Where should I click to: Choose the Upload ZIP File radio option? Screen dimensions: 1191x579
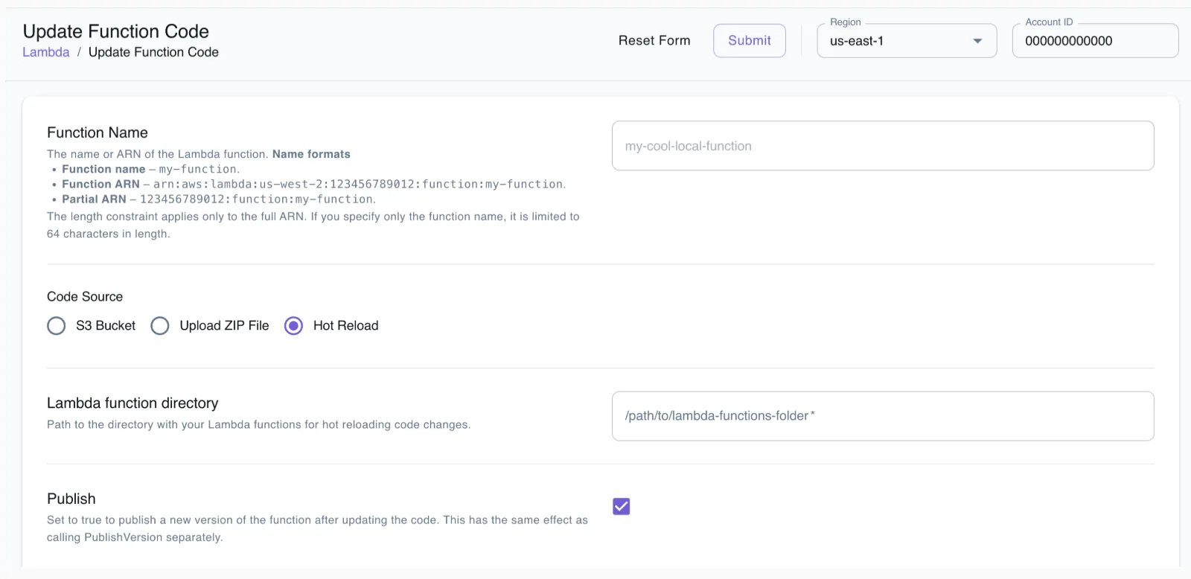(160, 326)
